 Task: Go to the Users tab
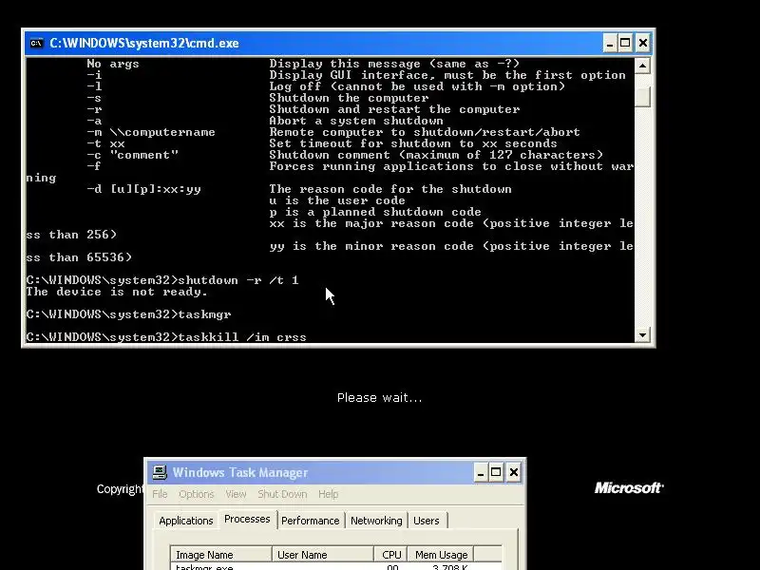(426, 521)
